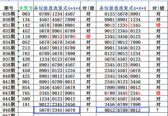Select draw number 762 cell
The height and width of the screenshot is (116, 168).
26,53
